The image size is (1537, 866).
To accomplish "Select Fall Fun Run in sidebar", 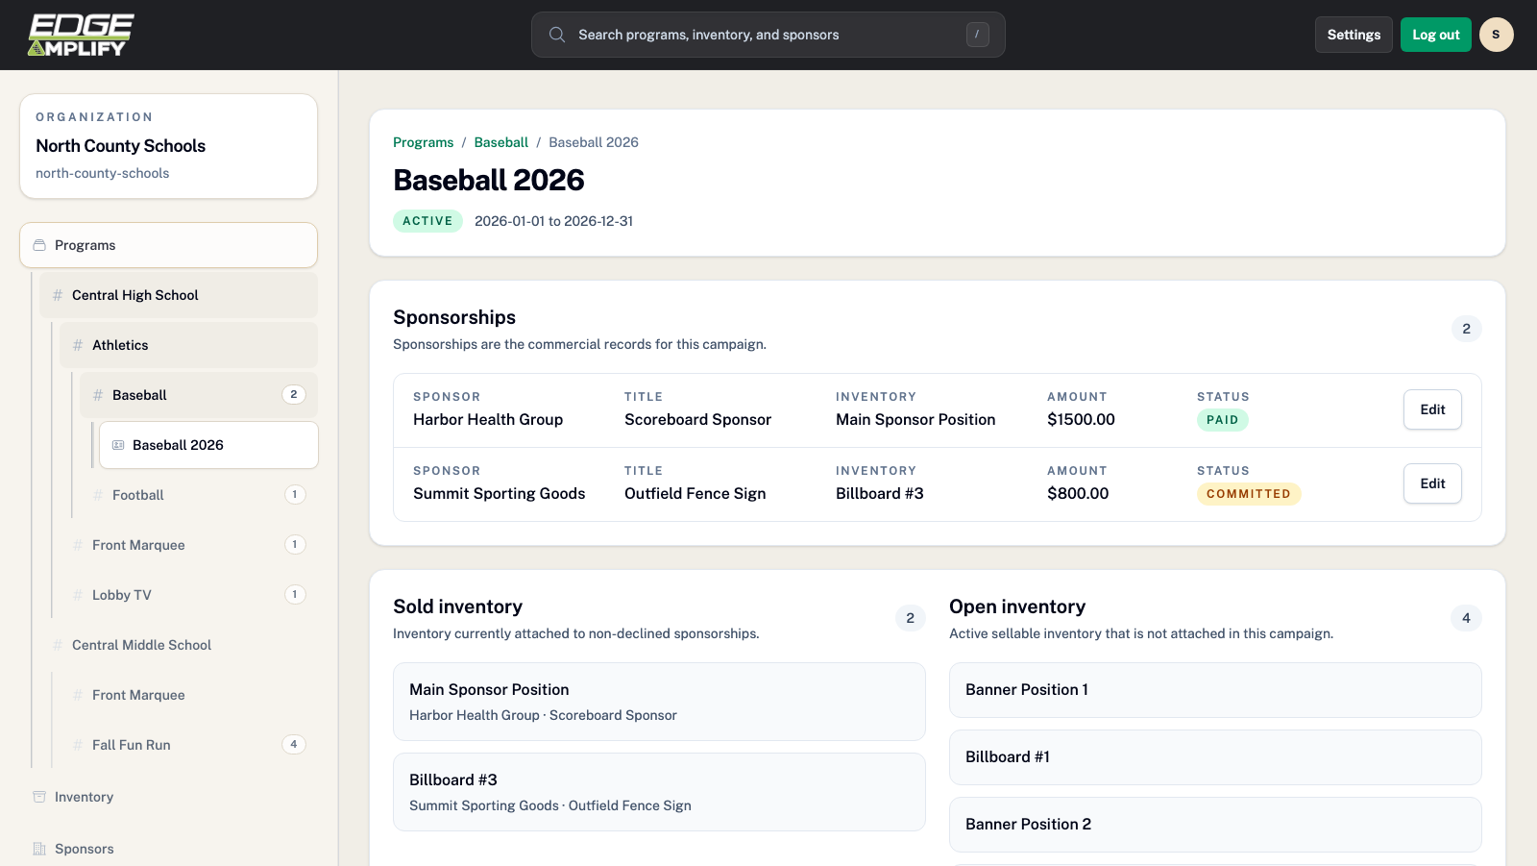I will click(x=132, y=745).
